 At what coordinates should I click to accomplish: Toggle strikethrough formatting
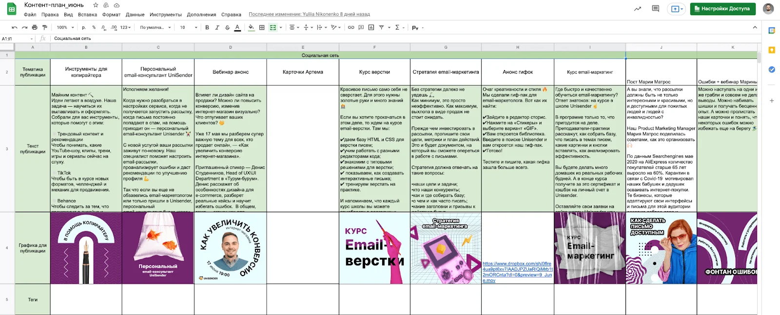point(227,28)
